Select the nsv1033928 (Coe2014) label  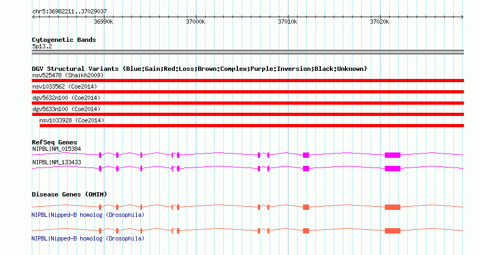[x=72, y=120]
